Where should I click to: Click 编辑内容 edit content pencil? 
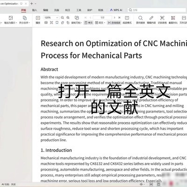(151, 20)
